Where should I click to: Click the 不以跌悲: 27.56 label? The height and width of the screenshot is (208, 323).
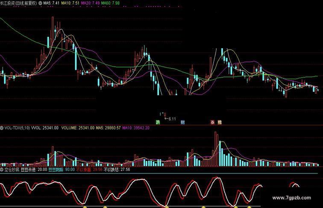[117, 170]
